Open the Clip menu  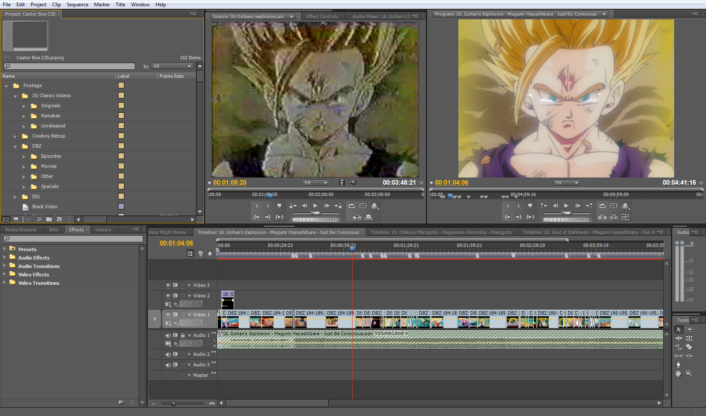(x=56, y=5)
